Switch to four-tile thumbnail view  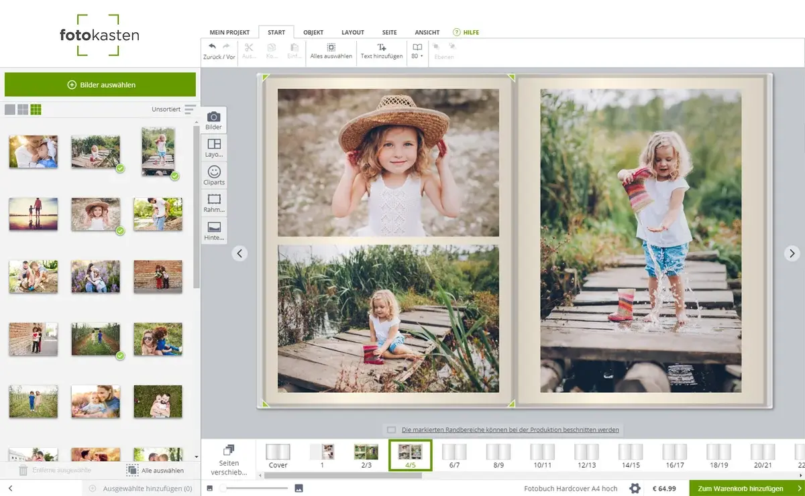[23, 109]
